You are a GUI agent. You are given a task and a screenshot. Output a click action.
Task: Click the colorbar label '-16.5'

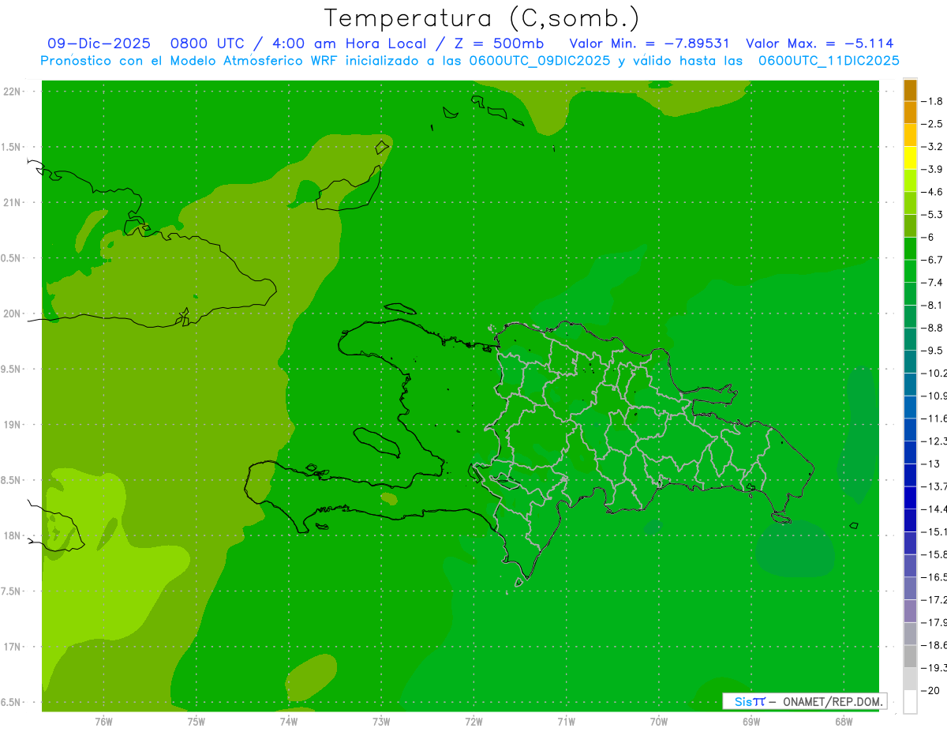pyautogui.click(x=933, y=576)
